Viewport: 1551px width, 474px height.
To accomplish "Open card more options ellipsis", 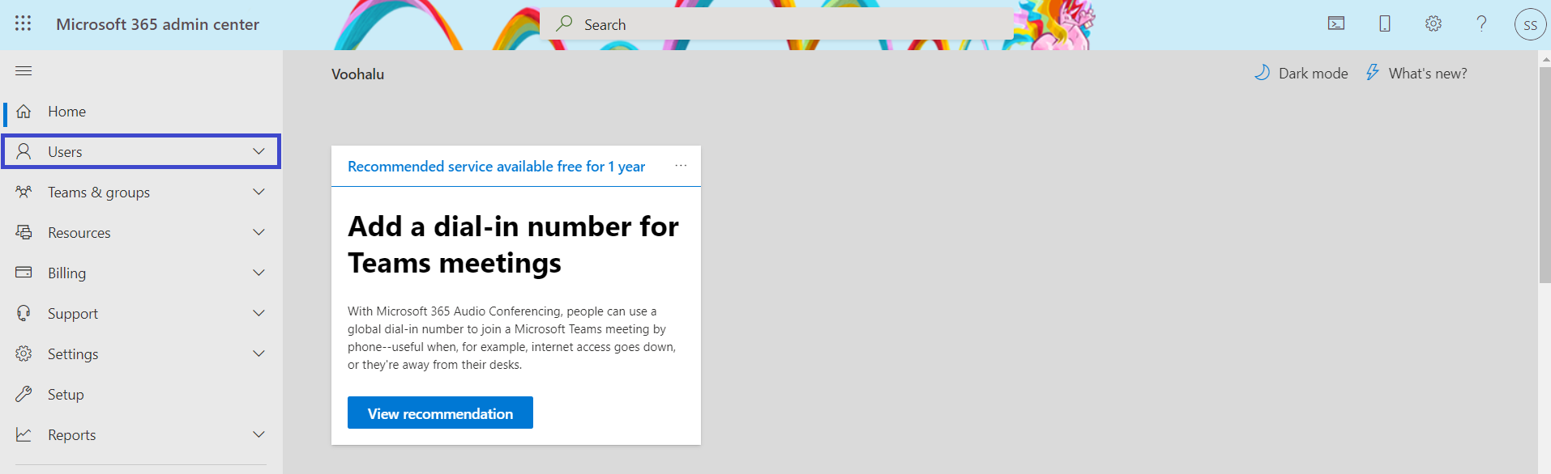I will pyautogui.click(x=681, y=165).
